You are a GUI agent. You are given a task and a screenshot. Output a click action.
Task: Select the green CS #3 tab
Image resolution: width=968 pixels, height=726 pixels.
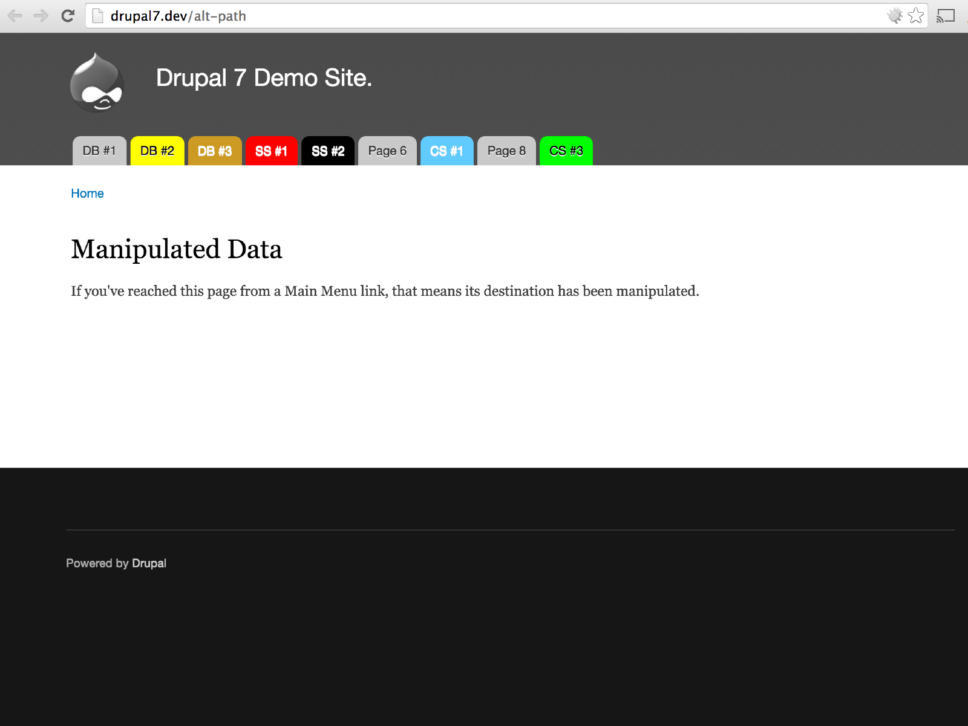tap(565, 151)
